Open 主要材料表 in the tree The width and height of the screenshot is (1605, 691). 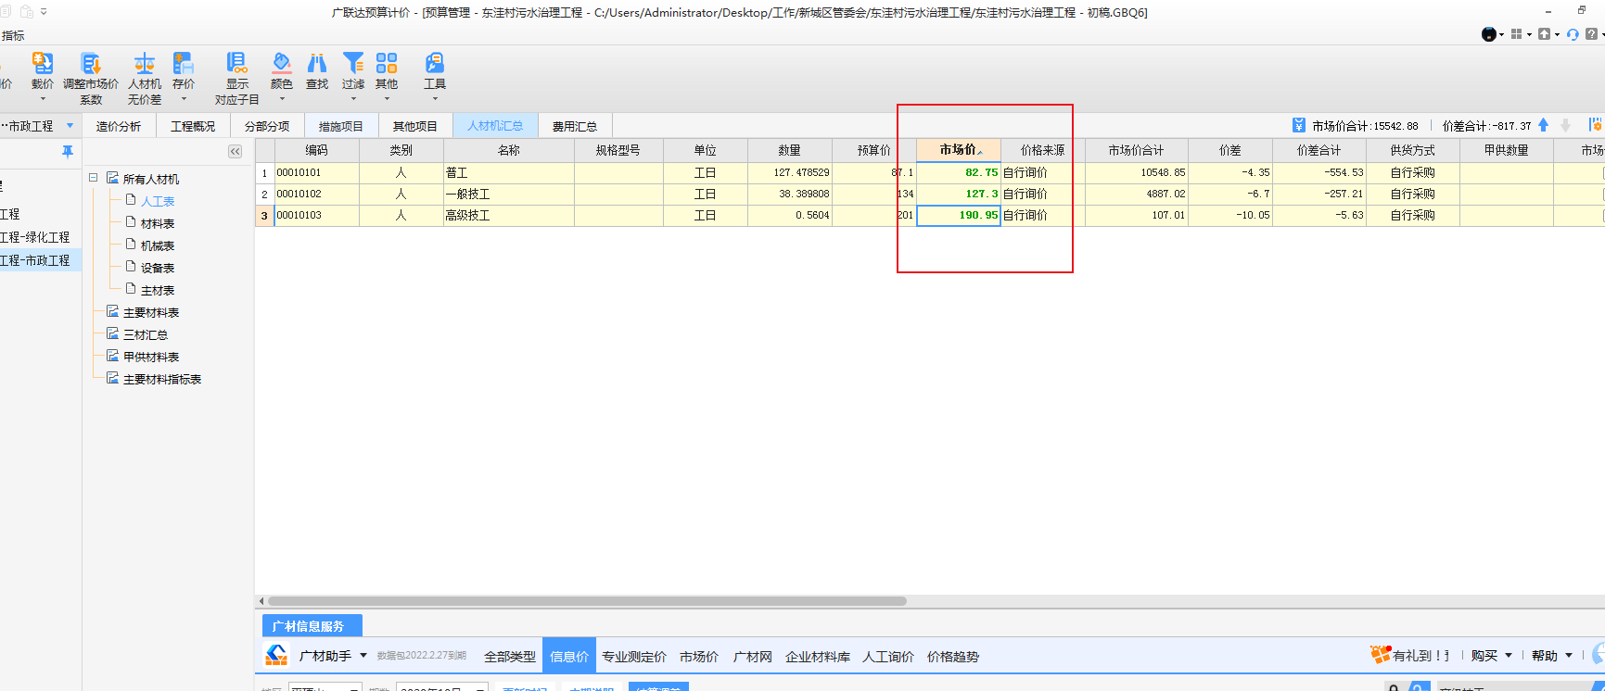click(151, 312)
